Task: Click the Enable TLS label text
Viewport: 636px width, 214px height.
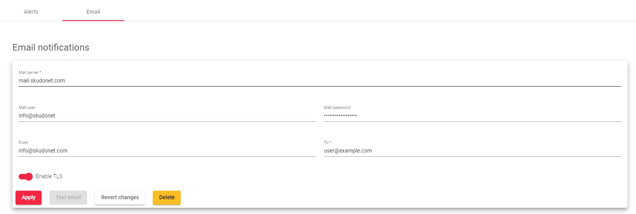Action: coord(49,176)
